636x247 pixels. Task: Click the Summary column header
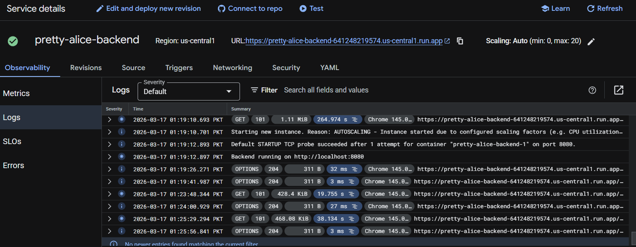pyautogui.click(x=241, y=109)
